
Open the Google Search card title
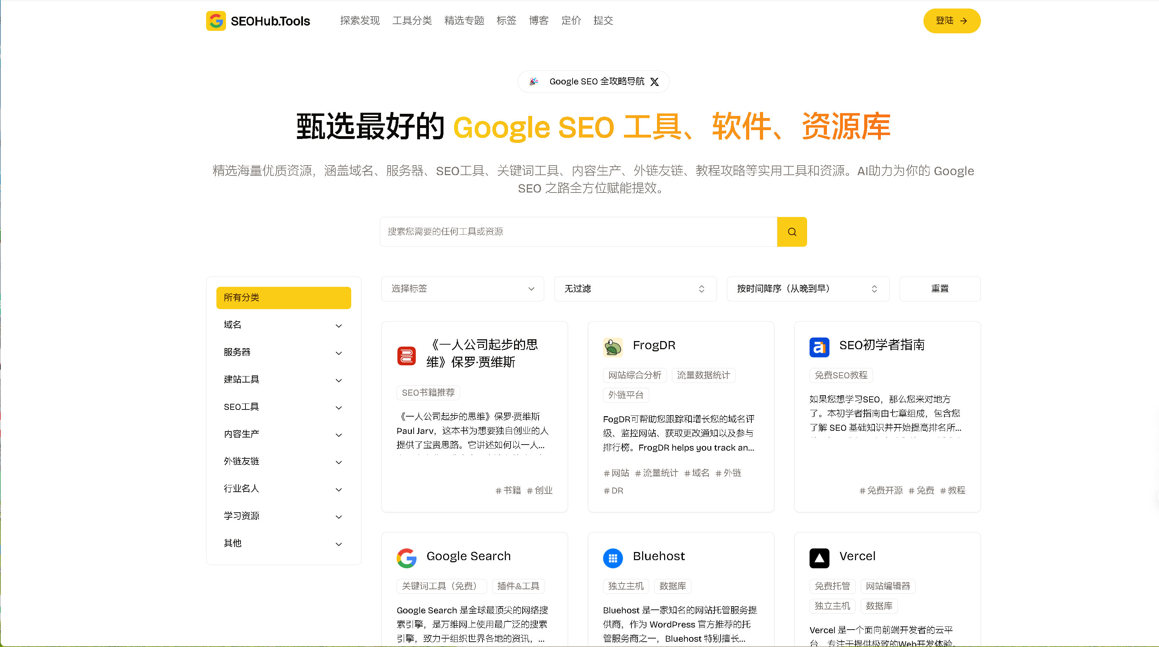pyautogui.click(x=468, y=556)
